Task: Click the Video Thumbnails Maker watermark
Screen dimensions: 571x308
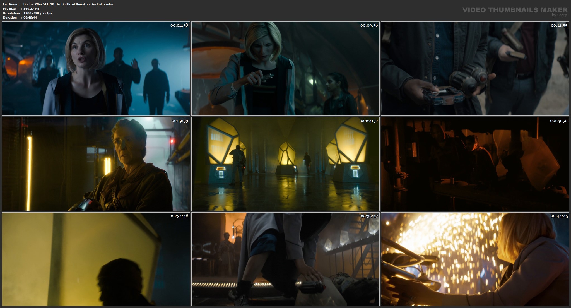Action: point(515,10)
